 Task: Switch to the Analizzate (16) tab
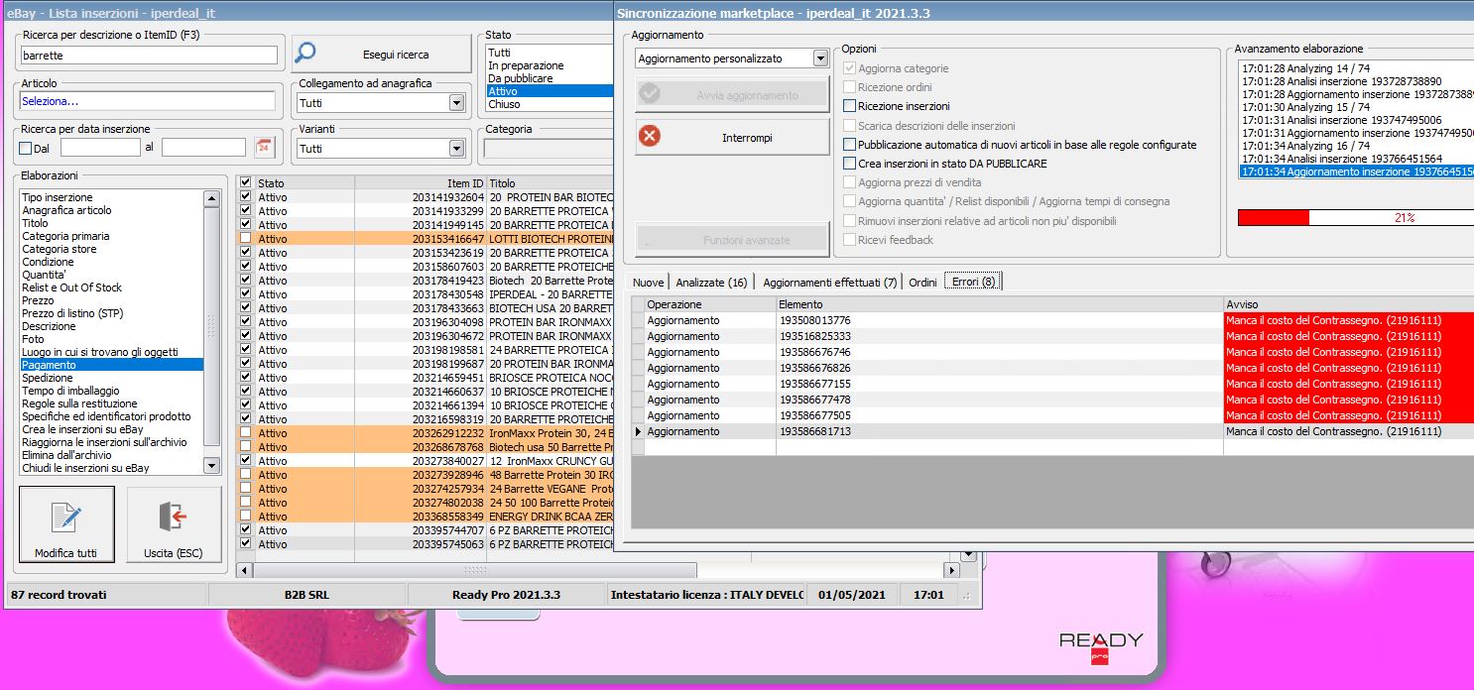point(711,283)
